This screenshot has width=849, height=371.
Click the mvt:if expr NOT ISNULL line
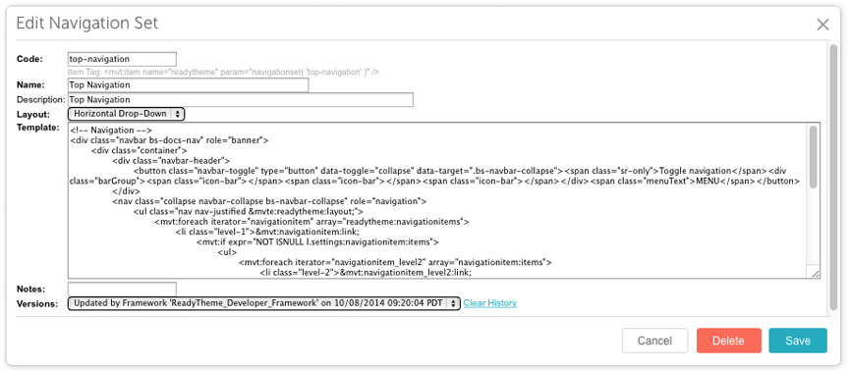[x=316, y=242]
